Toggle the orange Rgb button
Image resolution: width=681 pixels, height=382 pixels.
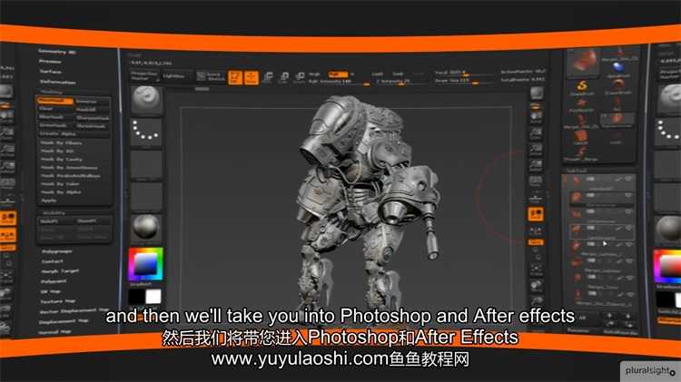tap(338, 74)
